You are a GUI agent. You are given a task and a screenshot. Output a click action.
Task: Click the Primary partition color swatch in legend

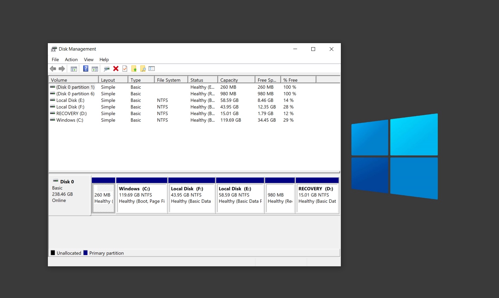[x=85, y=253]
